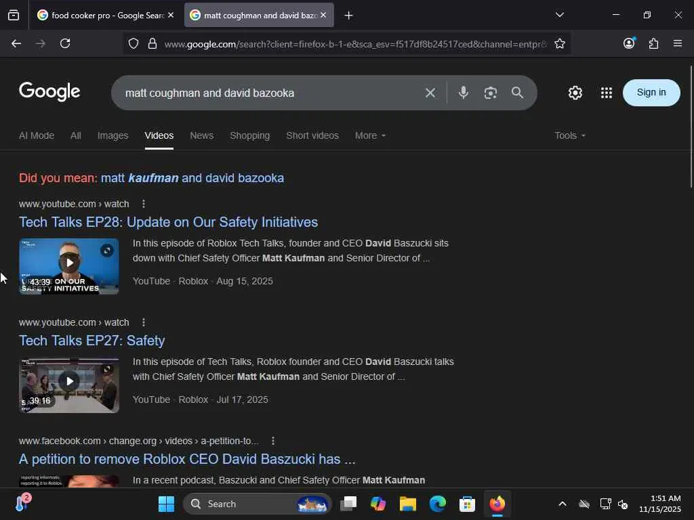This screenshot has height=520, width=694.
Task: Open Google apps grid
Action: click(x=606, y=93)
